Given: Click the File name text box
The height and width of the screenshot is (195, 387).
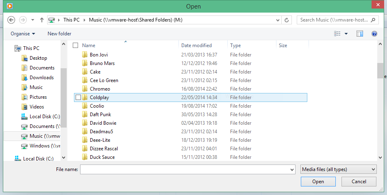Looking at the screenshot, I should (x=185, y=169).
